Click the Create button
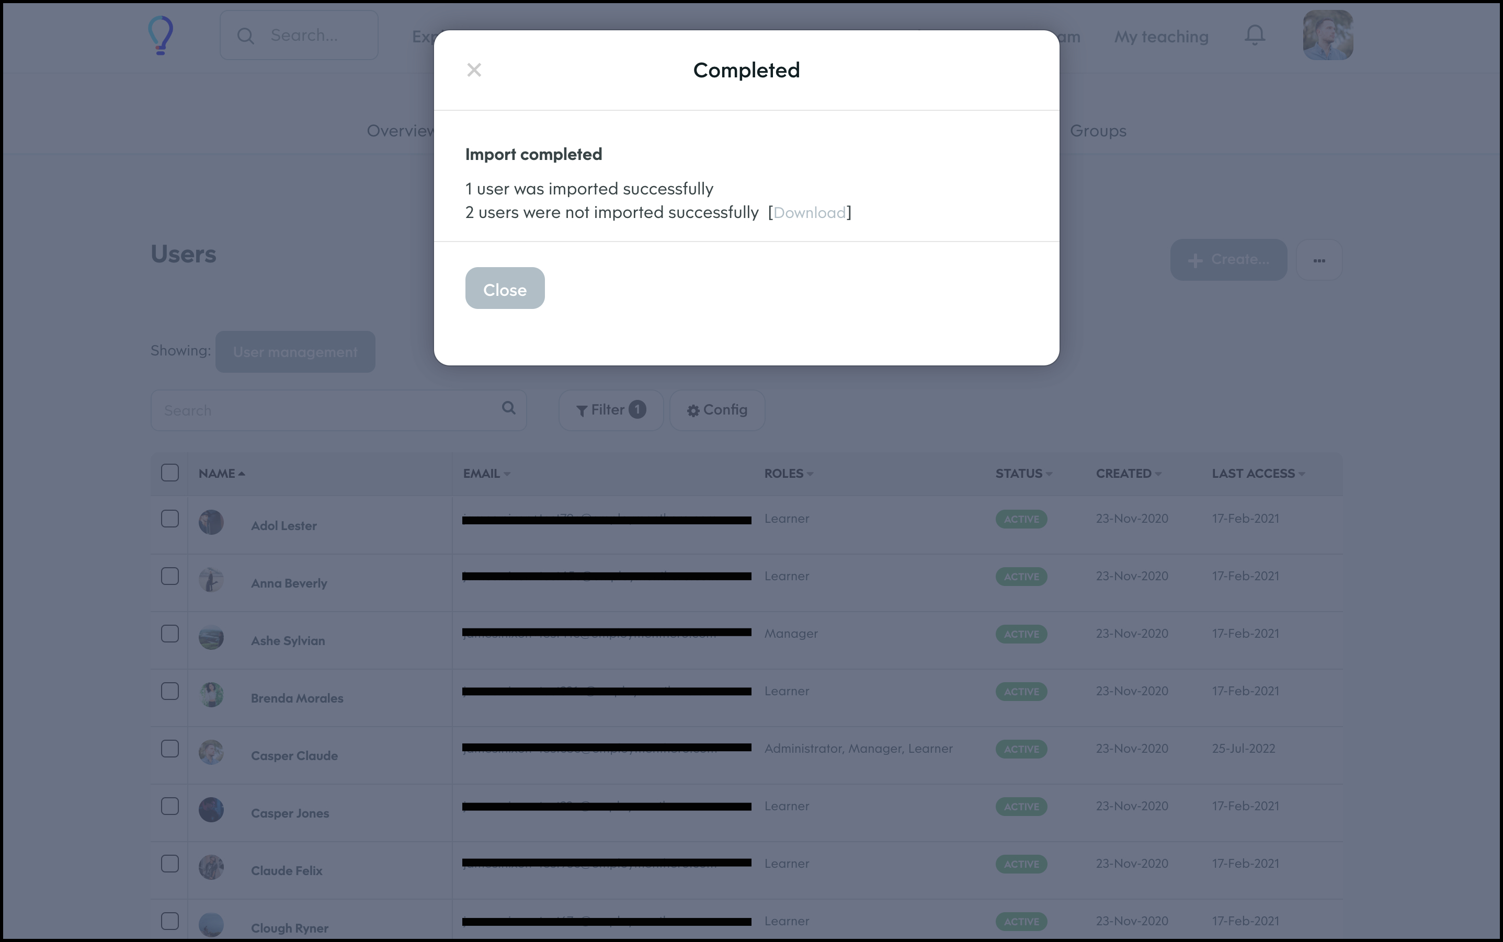The width and height of the screenshot is (1503, 942). coord(1228,259)
